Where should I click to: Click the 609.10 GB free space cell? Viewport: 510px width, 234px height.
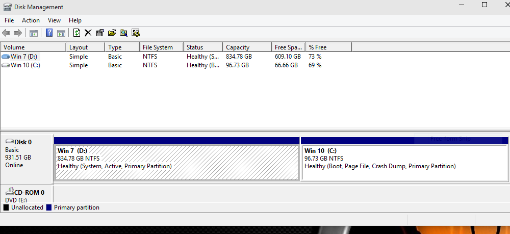[288, 57]
